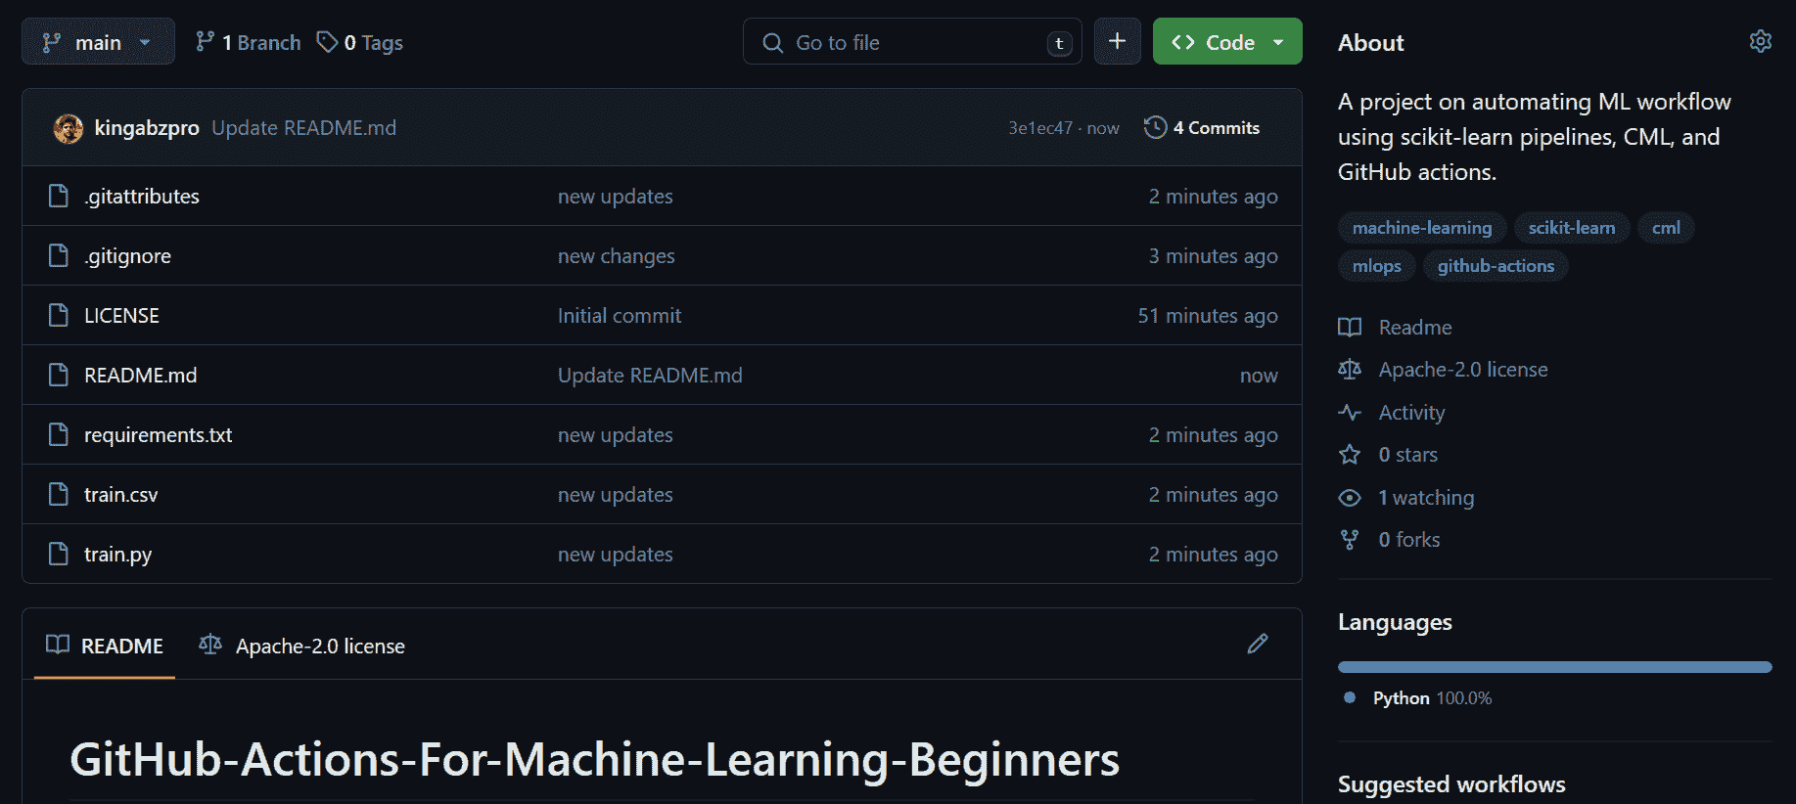The image size is (1796, 804).
Task: Click the tag icon beside 0 Tags
Action: pos(327,42)
